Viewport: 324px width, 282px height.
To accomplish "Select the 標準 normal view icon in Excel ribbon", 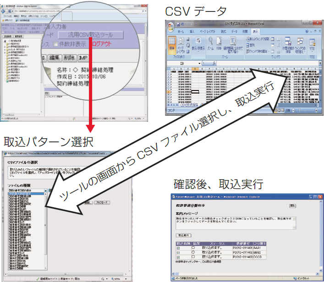I will click(x=172, y=44).
